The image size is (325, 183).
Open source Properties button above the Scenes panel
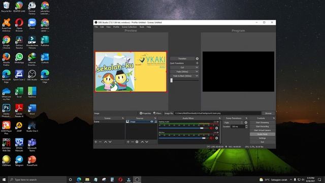click(x=145, y=113)
